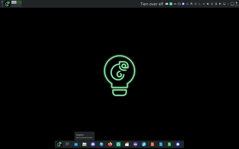Switch to the bottom-left desktop in pager
The image size is (239, 149).
[x=14, y=6]
